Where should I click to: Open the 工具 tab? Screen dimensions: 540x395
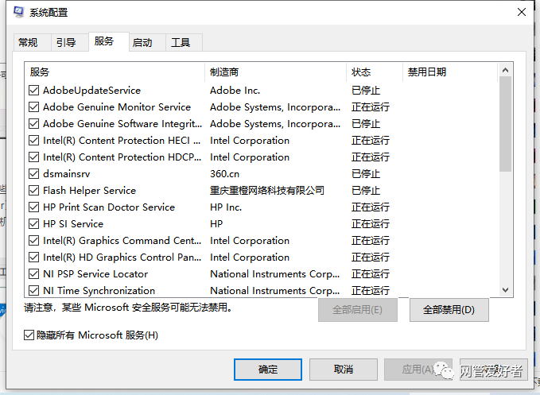click(x=184, y=43)
